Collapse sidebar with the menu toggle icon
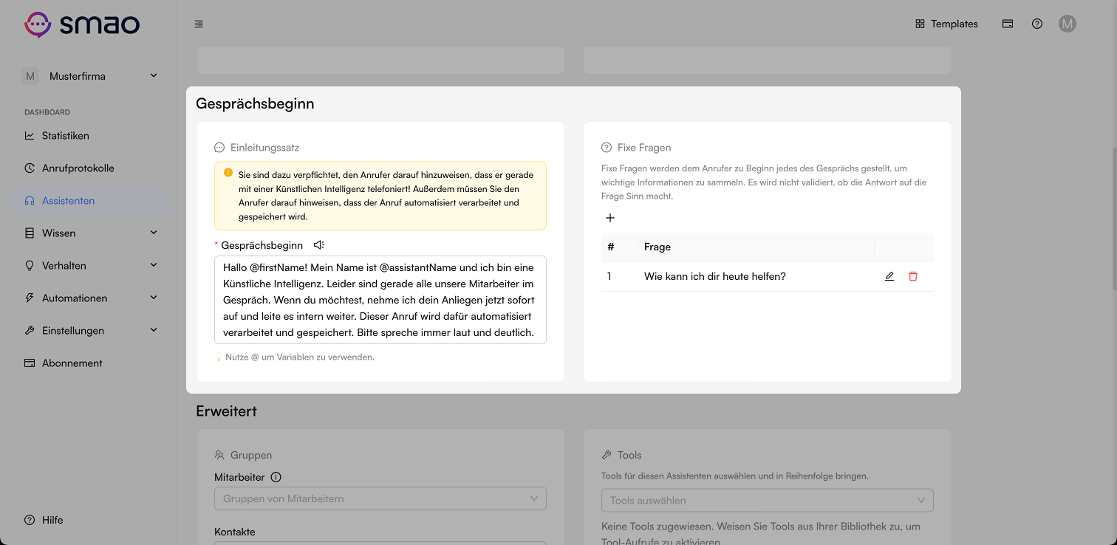 pyautogui.click(x=199, y=24)
